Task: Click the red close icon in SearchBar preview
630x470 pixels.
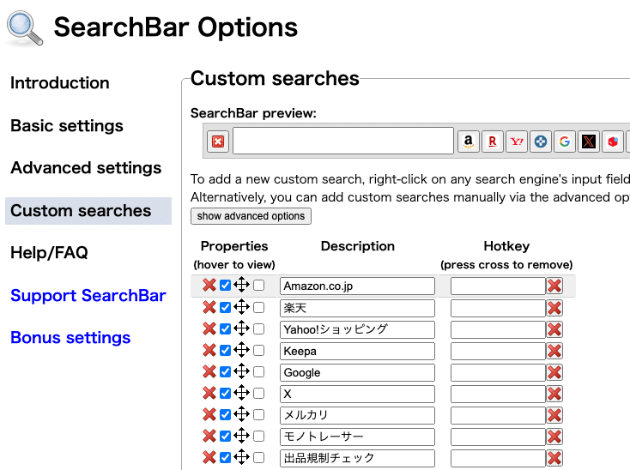Action: pos(218,142)
